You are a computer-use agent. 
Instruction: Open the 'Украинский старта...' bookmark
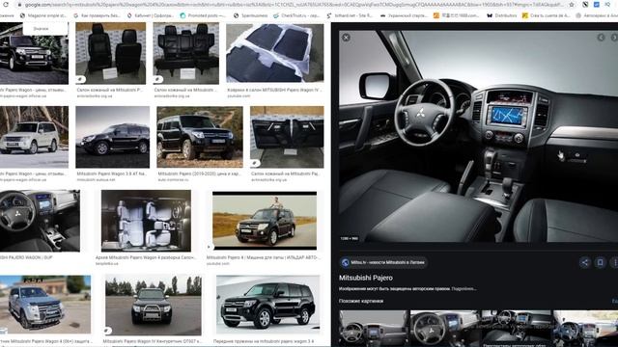pyautogui.click(x=405, y=15)
